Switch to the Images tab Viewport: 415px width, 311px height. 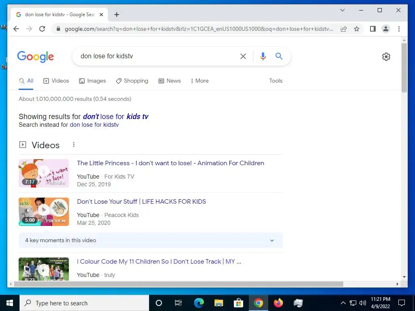pyautogui.click(x=92, y=81)
